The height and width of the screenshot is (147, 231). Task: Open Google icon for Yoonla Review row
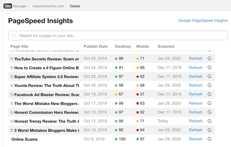(x=210, y=85)
